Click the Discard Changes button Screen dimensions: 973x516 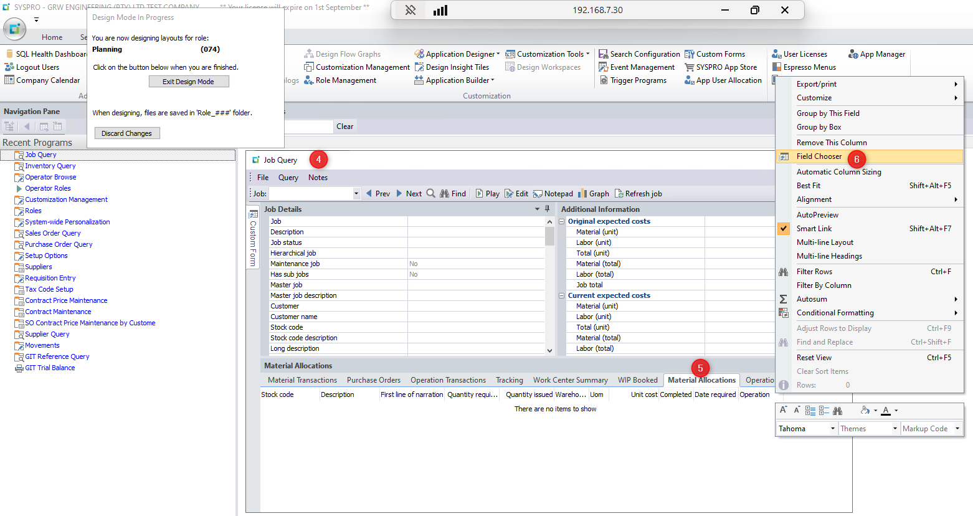click(127, 133)
